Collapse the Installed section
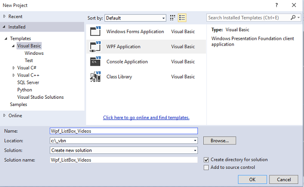The image size is (304, 187). tap(4, 27)
